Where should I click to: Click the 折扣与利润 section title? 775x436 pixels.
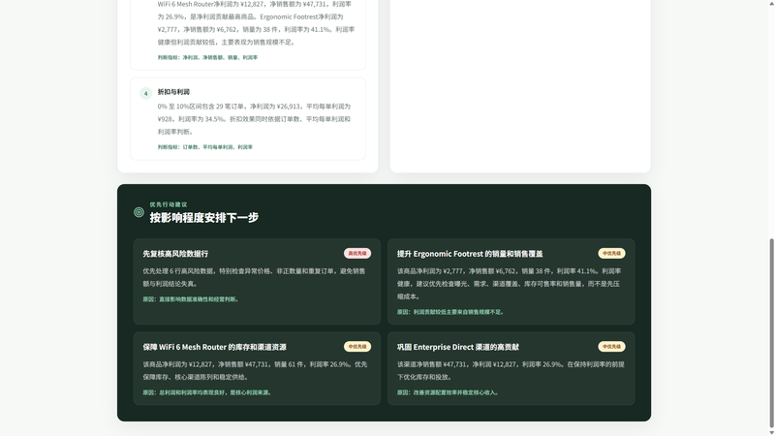pyautogui.click(x=173, y=92)
